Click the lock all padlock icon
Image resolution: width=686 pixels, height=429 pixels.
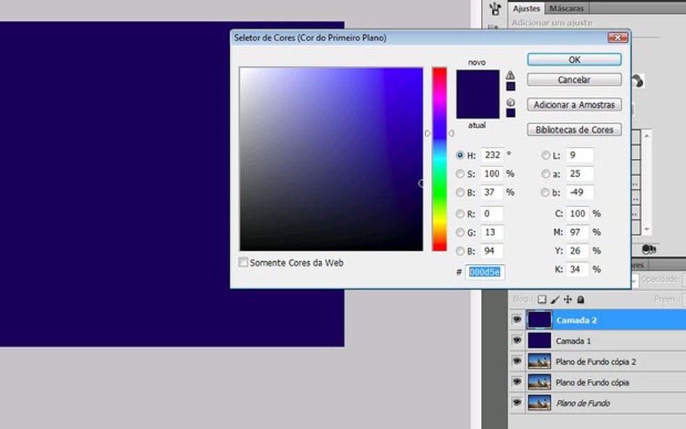580,299
